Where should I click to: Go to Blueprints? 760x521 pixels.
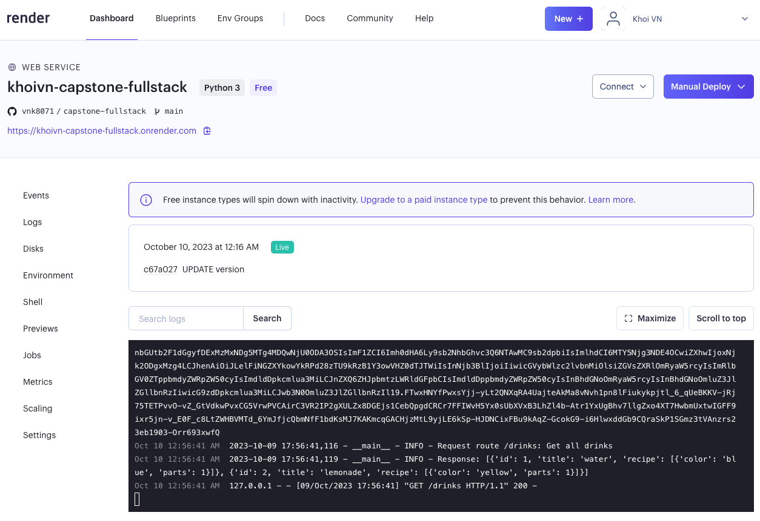tap(176, 18)
